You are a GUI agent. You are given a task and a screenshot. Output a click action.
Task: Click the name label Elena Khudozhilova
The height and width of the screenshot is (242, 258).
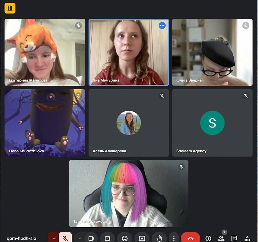(26, 151)
